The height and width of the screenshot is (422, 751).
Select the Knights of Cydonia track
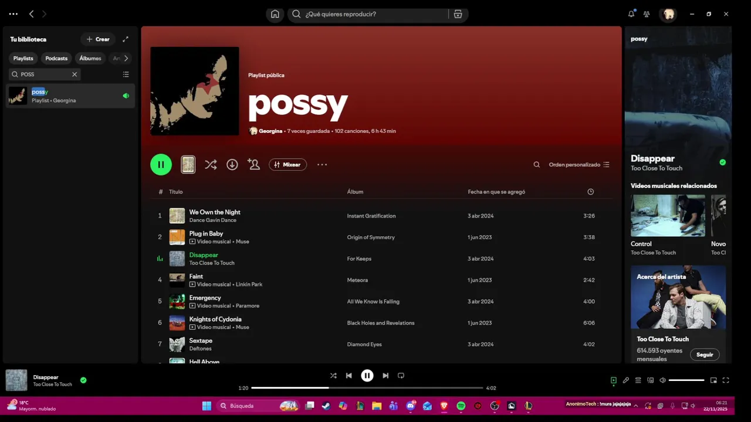[215, 319]
